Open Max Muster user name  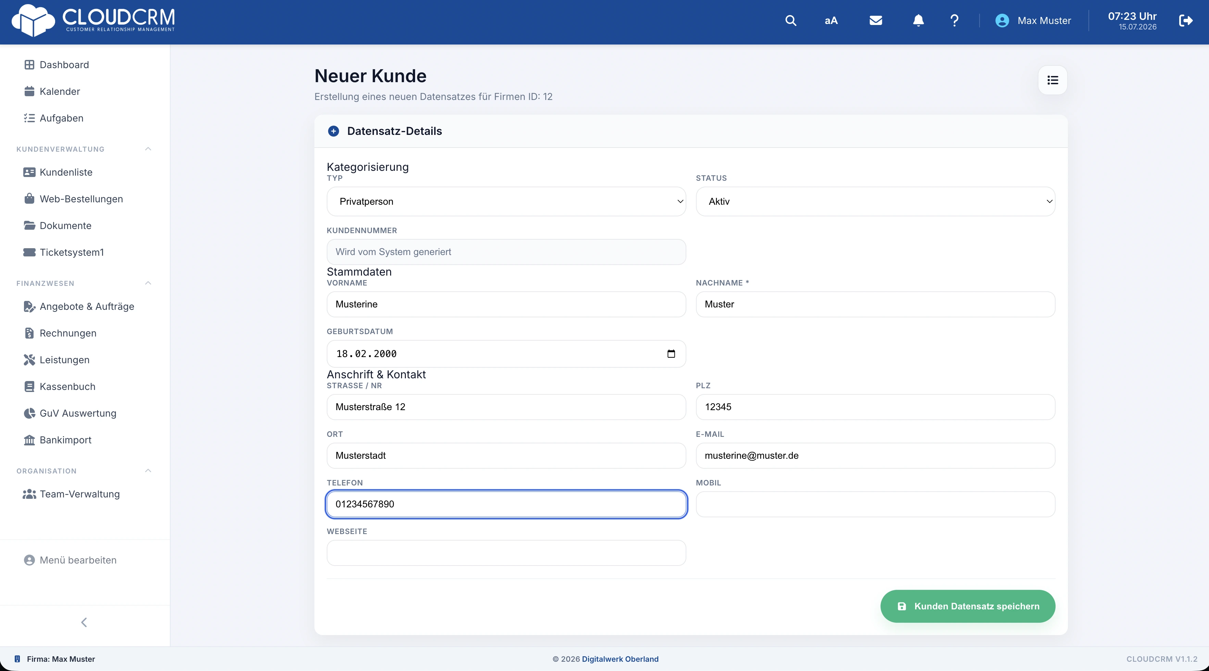[1044, 21]
